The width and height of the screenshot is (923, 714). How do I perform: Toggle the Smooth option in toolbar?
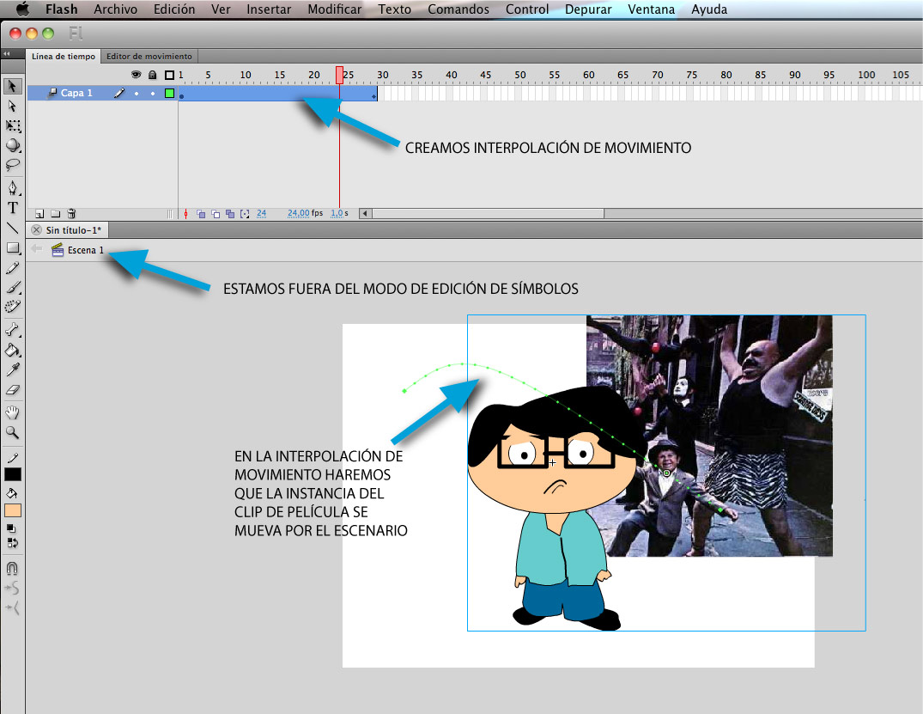(12, 588)
